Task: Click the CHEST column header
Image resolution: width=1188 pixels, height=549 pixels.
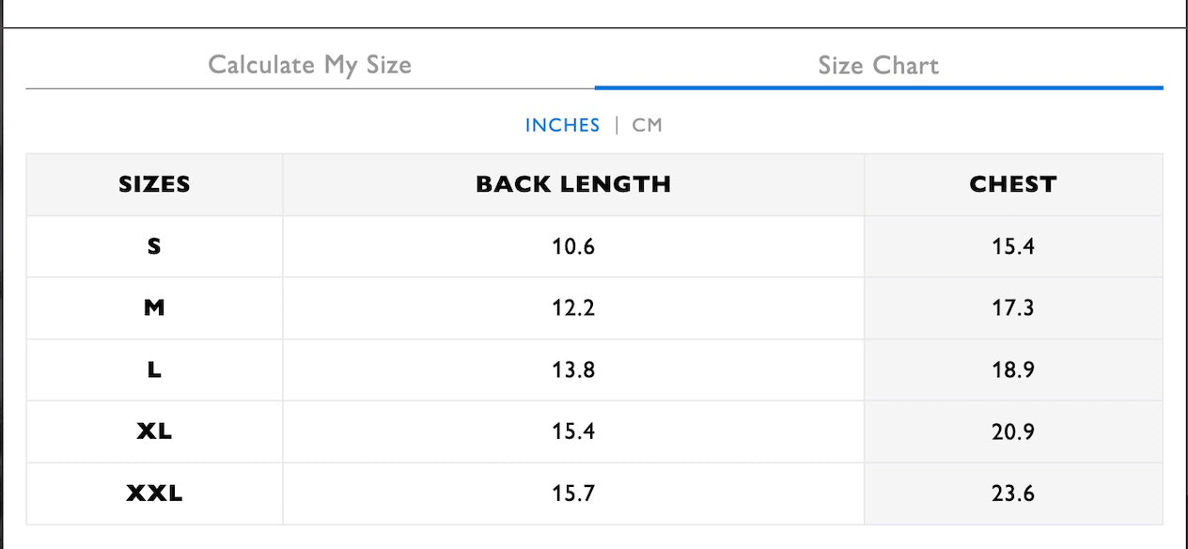Action: [1012, 184]
